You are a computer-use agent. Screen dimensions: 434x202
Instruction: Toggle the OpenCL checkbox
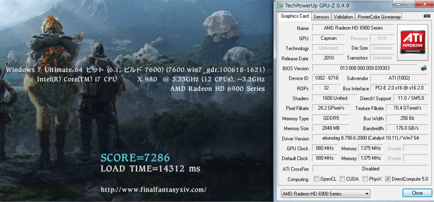pos(316,179)
